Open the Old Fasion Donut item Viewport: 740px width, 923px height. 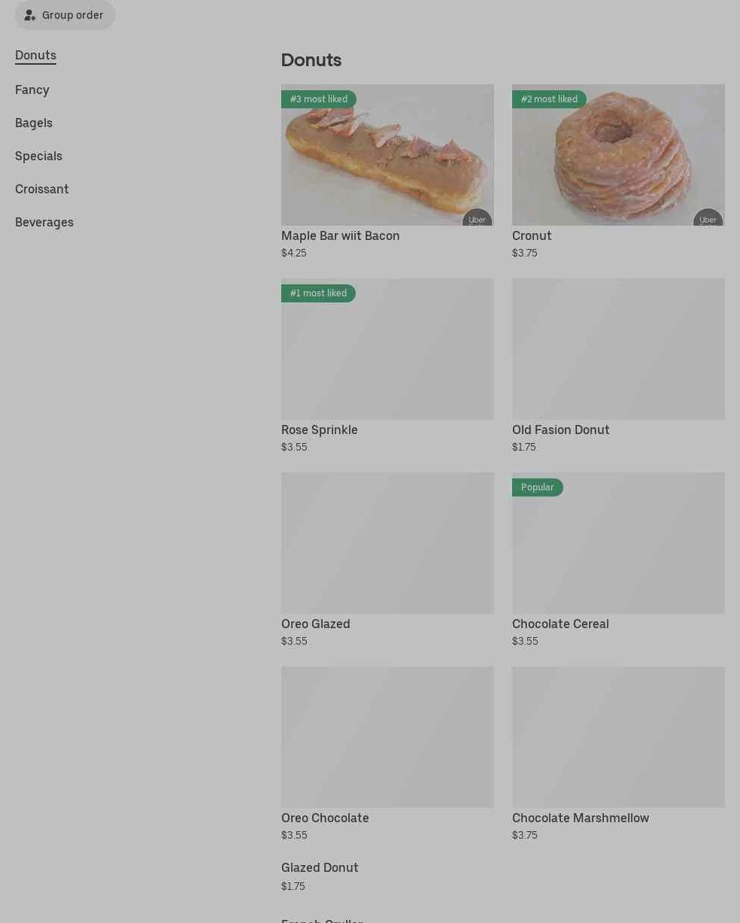(x=618, y=367)
